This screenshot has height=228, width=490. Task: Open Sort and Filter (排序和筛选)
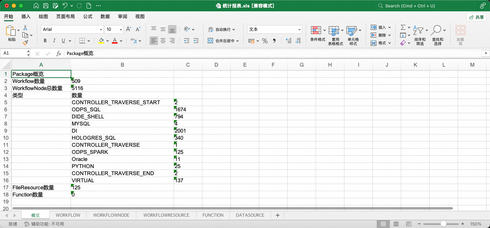(x=420, y=35)
